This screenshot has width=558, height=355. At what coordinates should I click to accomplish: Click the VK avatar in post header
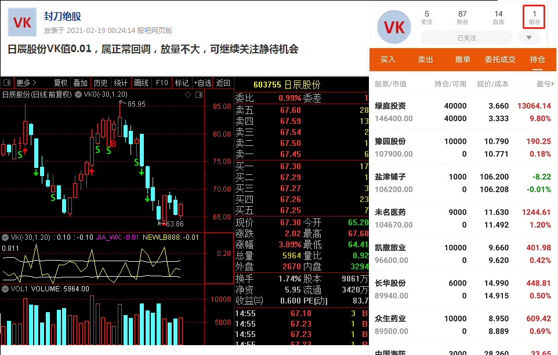22,22
